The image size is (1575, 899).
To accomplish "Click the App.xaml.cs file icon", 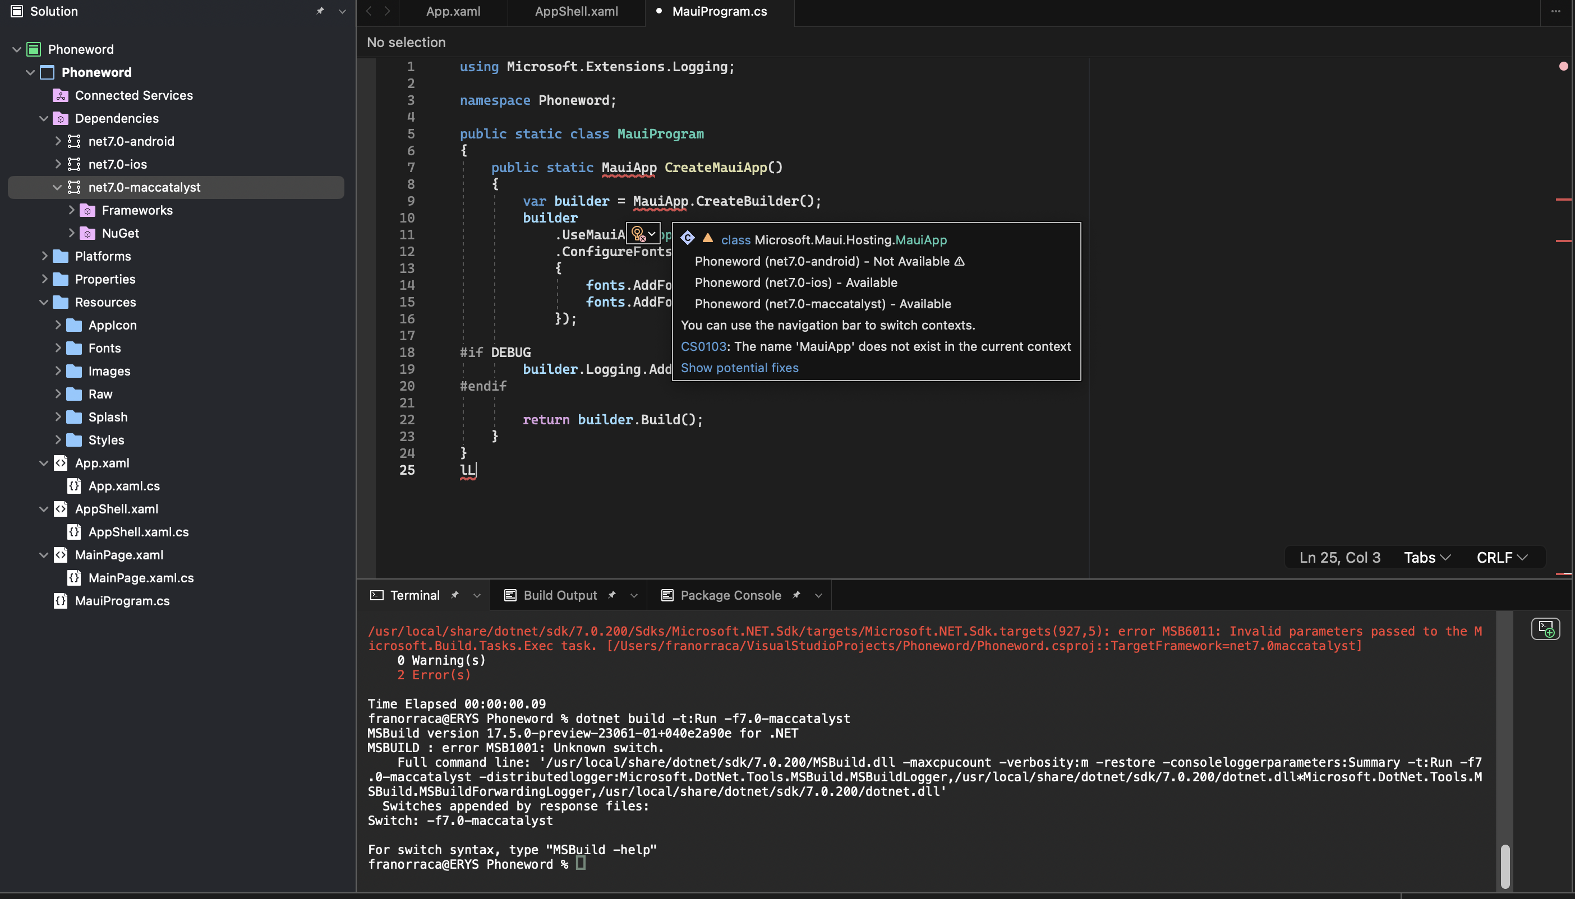I will (x=74, y=486).
